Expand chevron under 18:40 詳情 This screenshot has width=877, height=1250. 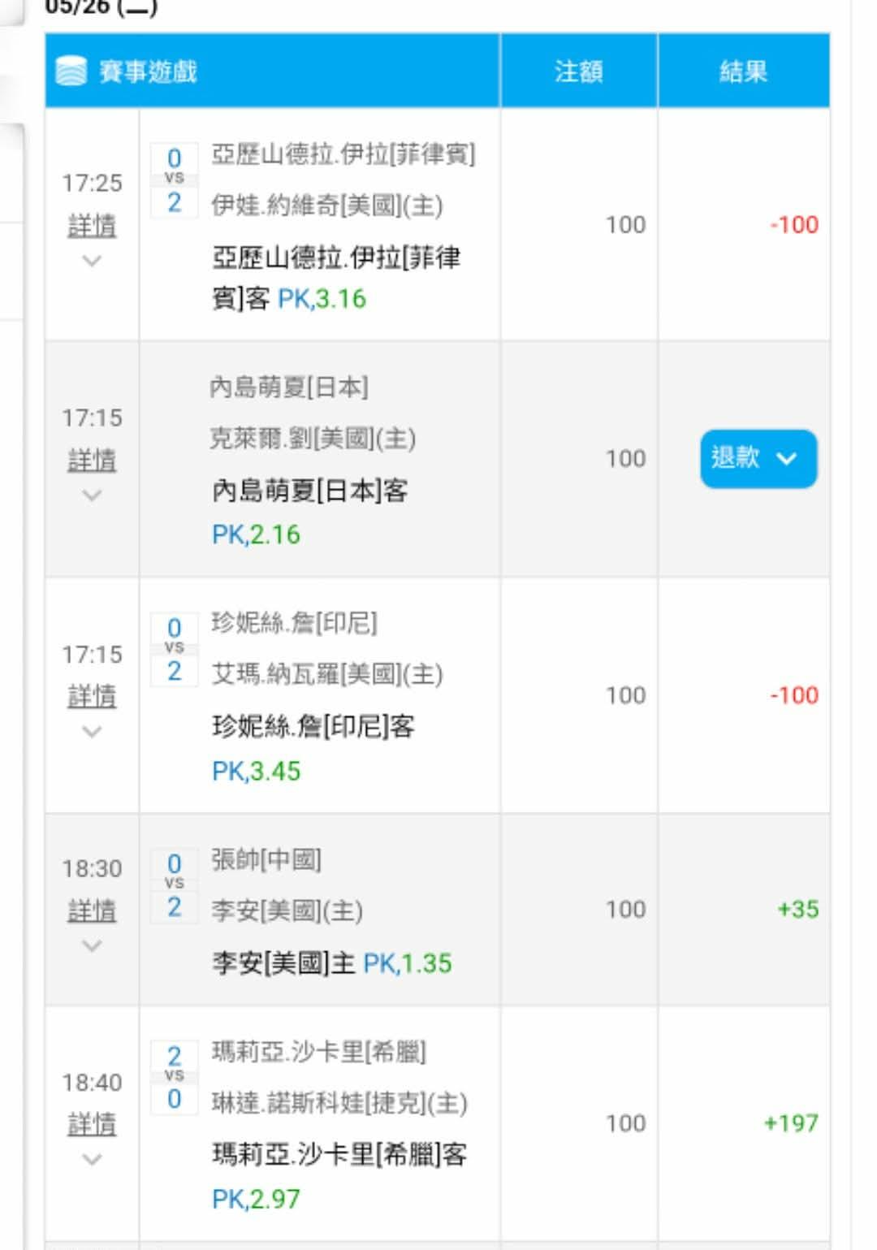(92, 1160)
